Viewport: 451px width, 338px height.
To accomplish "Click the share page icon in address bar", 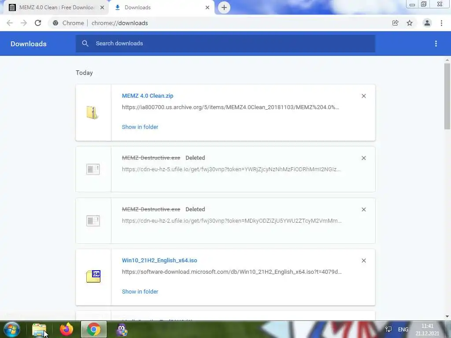I will click(395, 23).
